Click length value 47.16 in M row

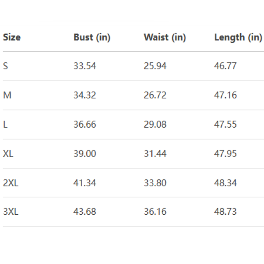click(x=225, y=95)
